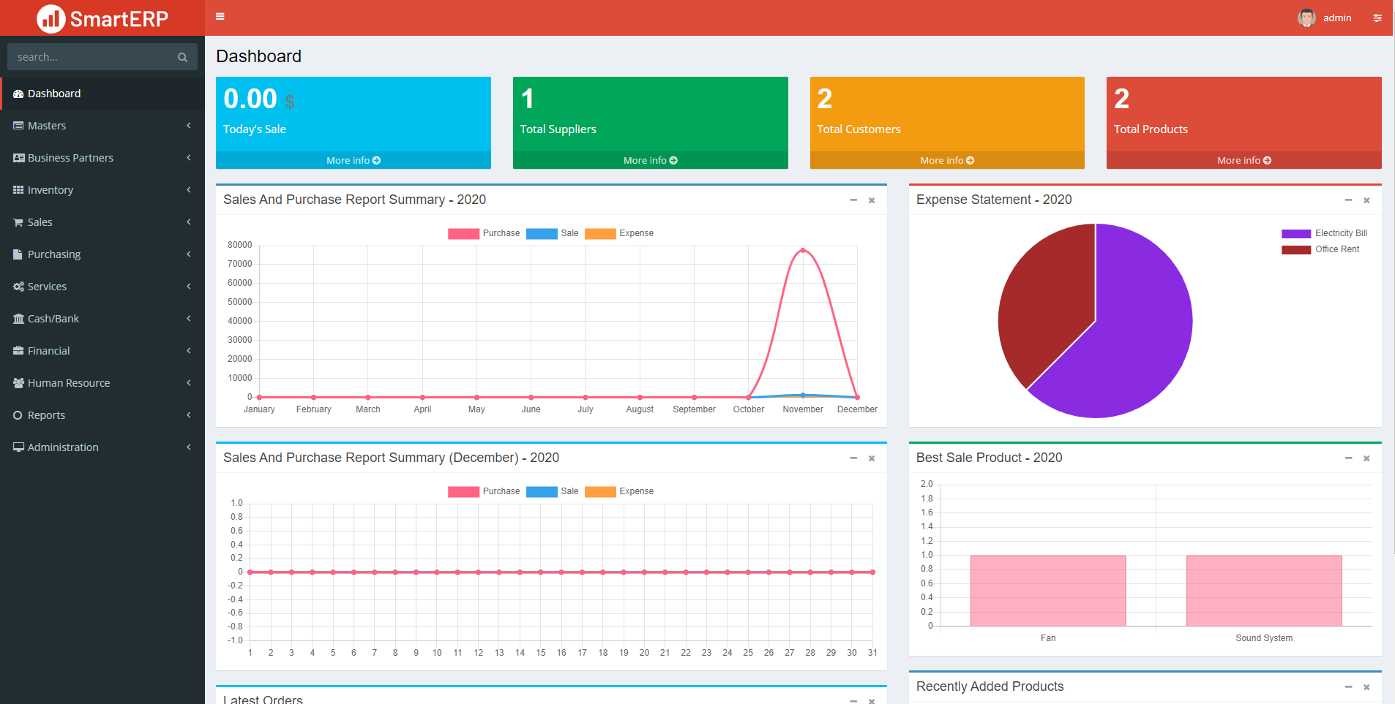Click the hamburger sidebar toggle icon
The height and width of the screenshot is (704, 1395).
pyautogui.click(x=220, y=17)
